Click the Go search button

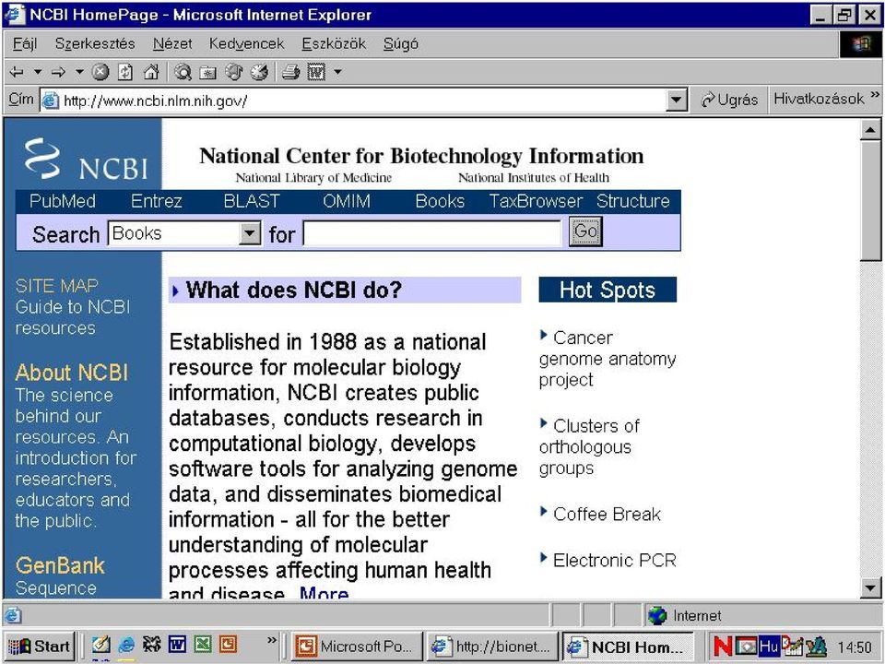(x=585, y=231)
